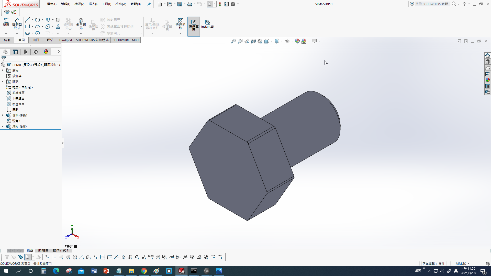The height and width of the screenshot is (276, 491).
Task: Open the Edit Appearance color sphere icon
Action: pos(297,41)
